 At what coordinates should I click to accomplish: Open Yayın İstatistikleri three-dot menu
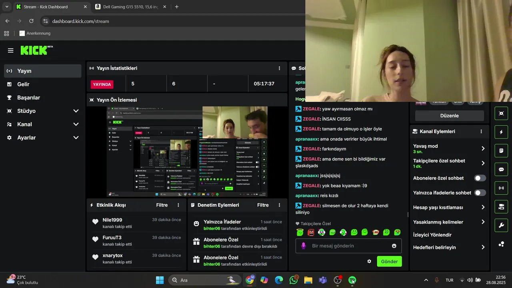pos(279,68)
